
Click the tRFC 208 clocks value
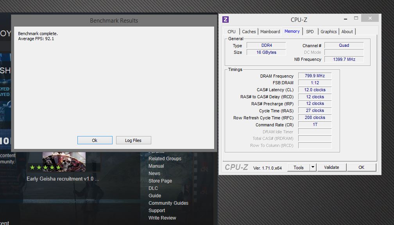pos(315,117)
